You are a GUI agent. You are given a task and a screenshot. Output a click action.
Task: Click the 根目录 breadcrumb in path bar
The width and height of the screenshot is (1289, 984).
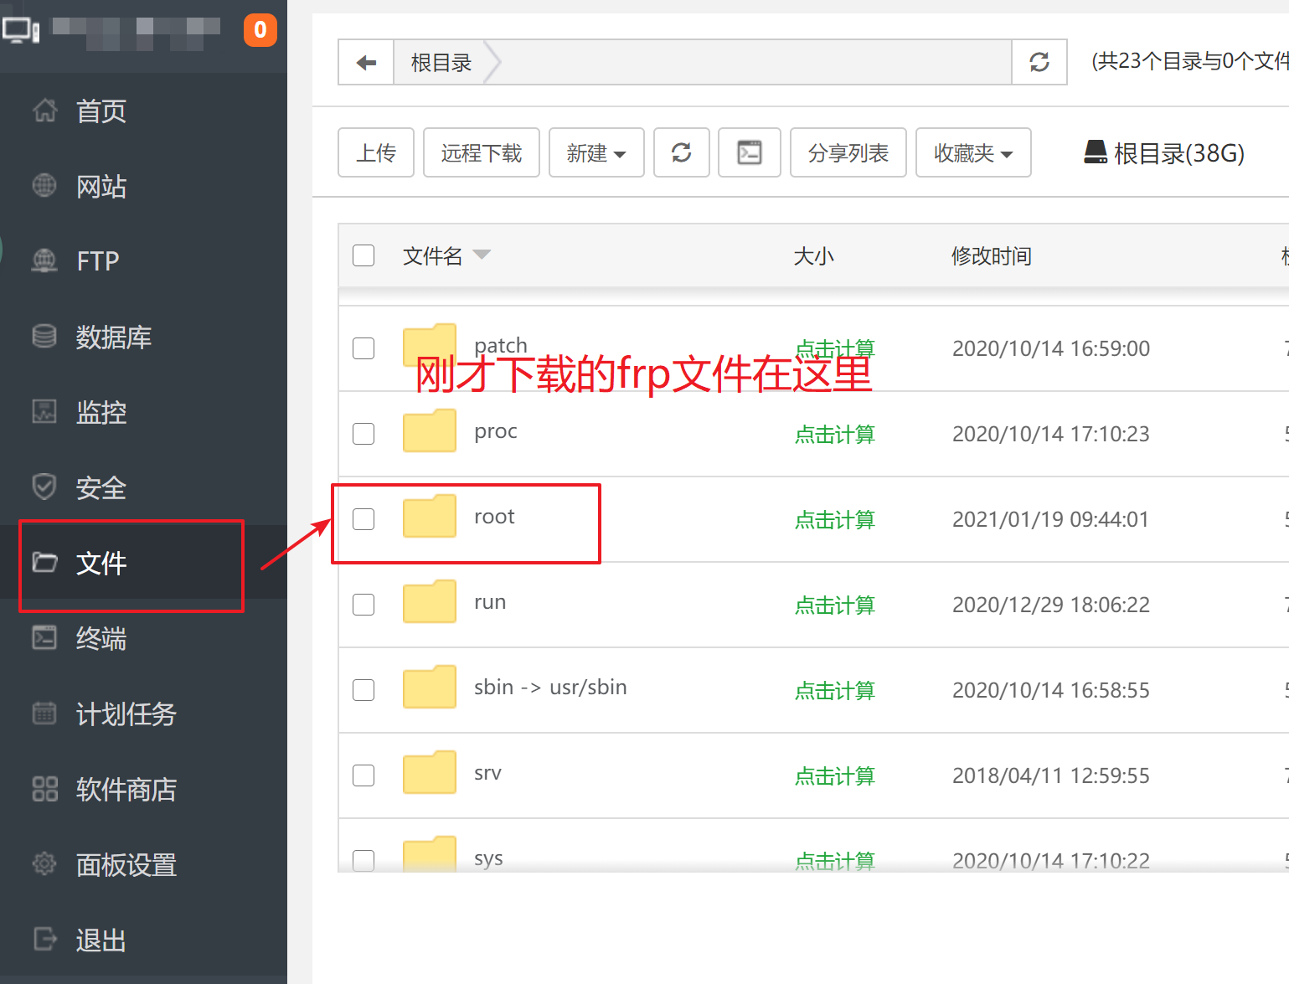(441, 62)
